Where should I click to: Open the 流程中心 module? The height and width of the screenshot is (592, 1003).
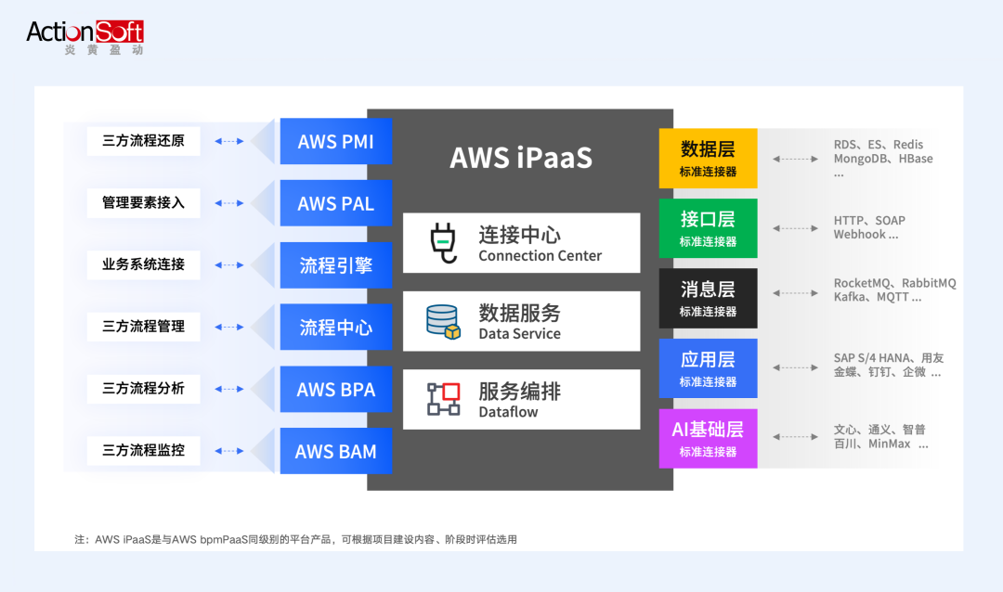pos(335,328)
